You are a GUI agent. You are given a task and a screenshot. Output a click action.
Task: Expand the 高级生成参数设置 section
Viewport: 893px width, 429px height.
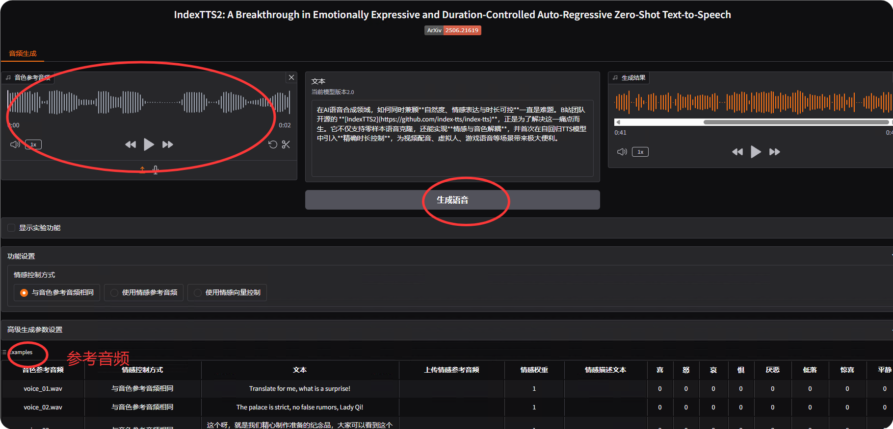pyautogui.click(x=446, y=330)
